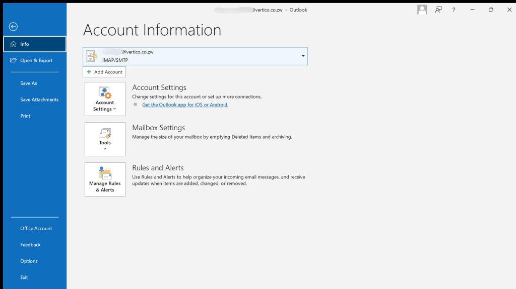Image resolution: width=516 pixels, height=289 pixels.
Task: Select Save As in the sidebar
Action: click(x=29, y=83)
